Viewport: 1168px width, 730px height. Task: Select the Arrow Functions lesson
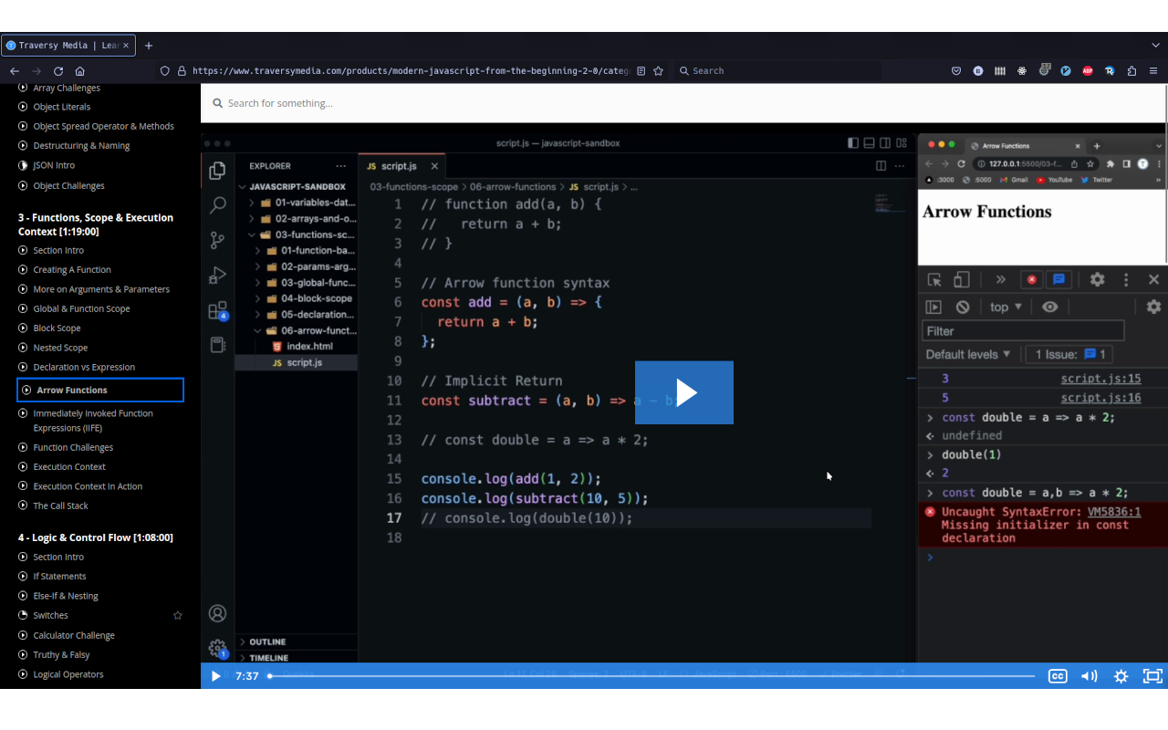(x=72, y=390)
